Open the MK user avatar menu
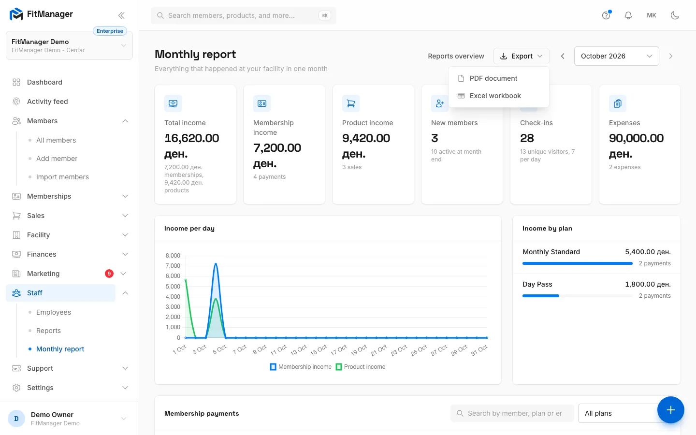The width and height of the screenshot is (696, 435). [x=652, y=15]
